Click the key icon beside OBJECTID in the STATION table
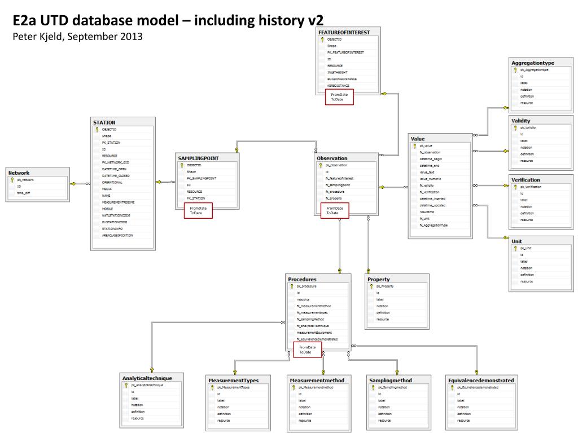578x433 pixels. [97, 130]
